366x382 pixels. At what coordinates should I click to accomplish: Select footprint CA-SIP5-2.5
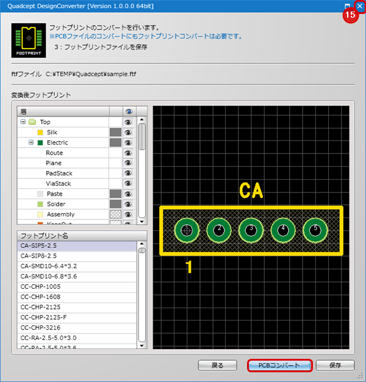[x=77, y=246]
